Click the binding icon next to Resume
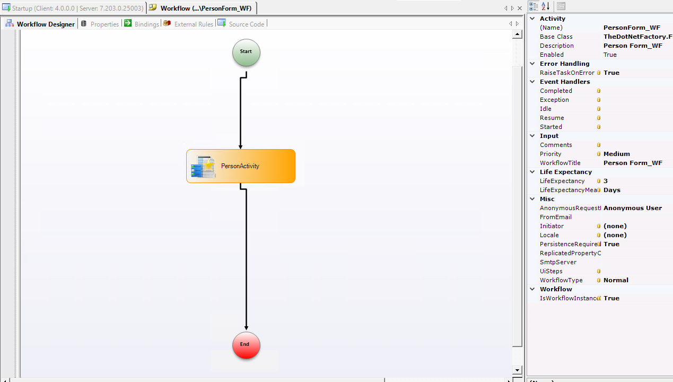Screen dimensions: 673x382 coord(599,118)
